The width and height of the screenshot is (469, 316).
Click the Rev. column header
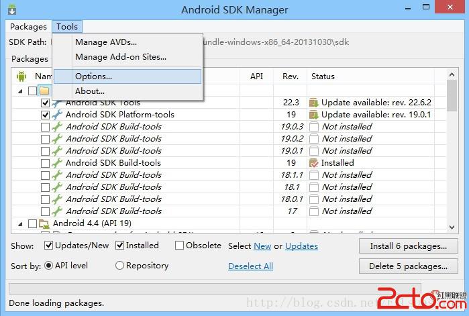[x=291, y=76]
